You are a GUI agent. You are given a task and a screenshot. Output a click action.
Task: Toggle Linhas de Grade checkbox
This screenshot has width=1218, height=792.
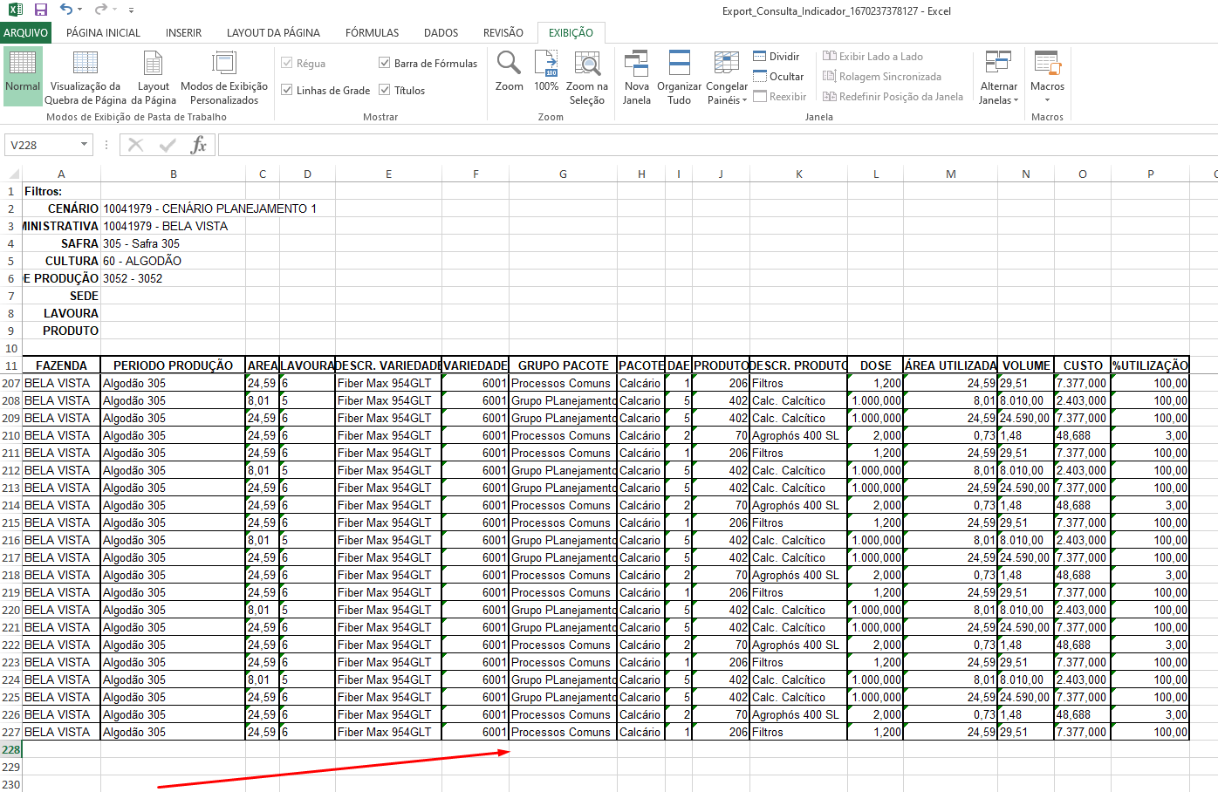pos(286,90)
